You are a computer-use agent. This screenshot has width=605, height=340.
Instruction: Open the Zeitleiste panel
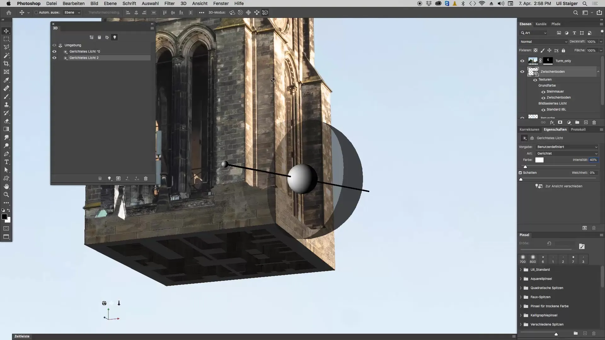pyautogui.click(x=22, y=336)
